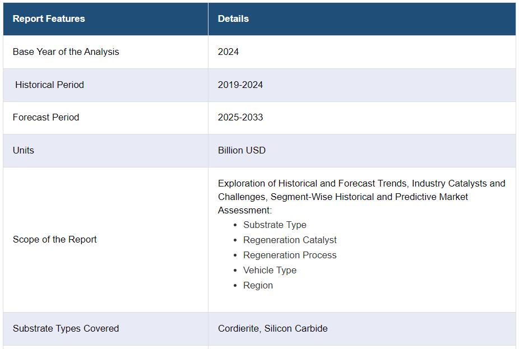Select the Historical Period row label

[x=49, y=85]
